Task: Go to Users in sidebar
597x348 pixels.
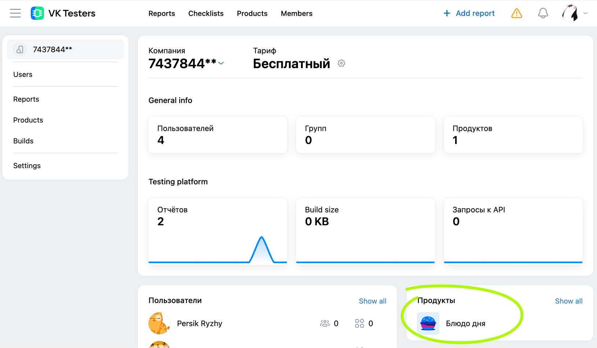Action: click(23, 74)
